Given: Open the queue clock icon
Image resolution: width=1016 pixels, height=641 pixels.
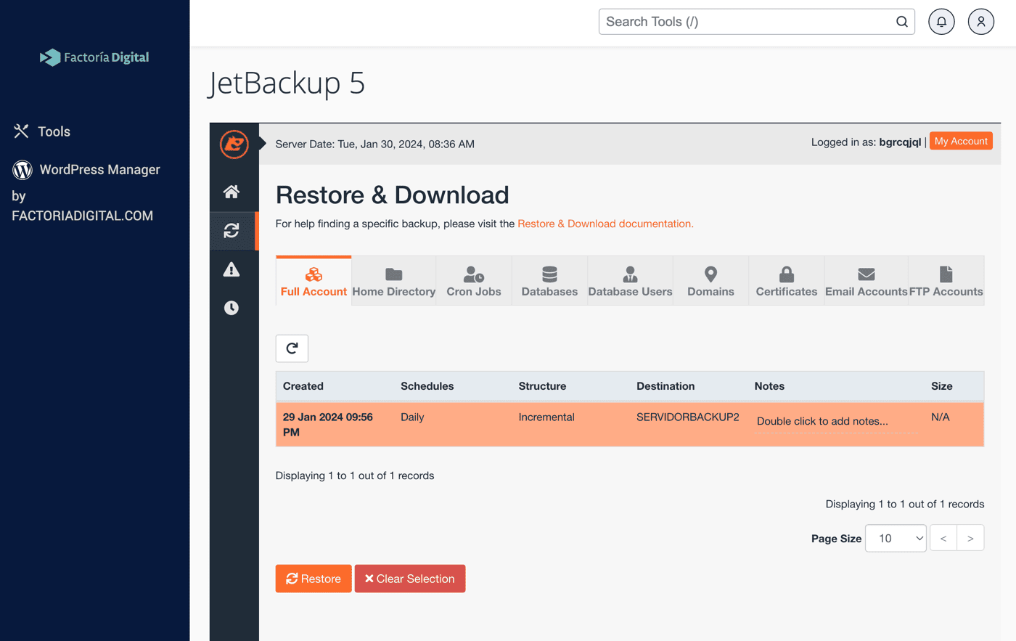Looking at the screenshot, I should [232, 308].
